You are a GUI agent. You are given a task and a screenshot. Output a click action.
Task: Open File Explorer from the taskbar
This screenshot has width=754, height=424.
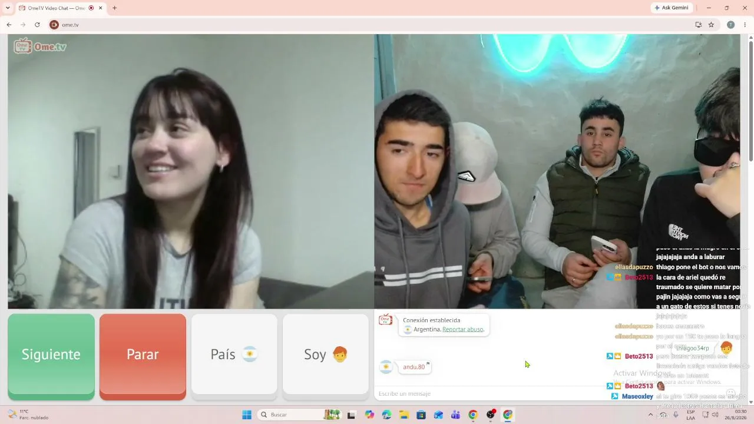404,415
